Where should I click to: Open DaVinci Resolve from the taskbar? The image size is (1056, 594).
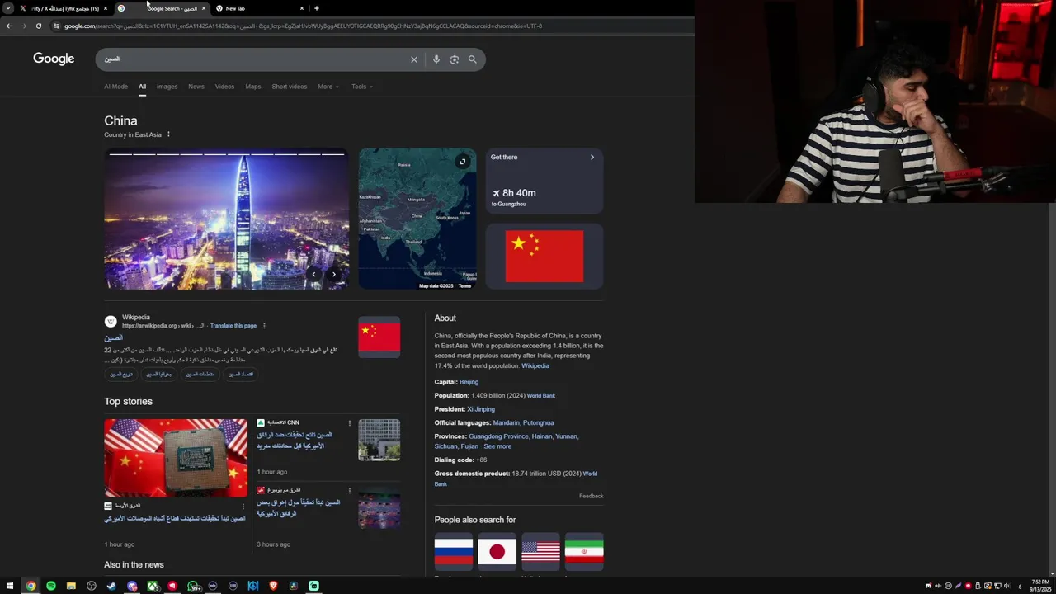point(293,586)
